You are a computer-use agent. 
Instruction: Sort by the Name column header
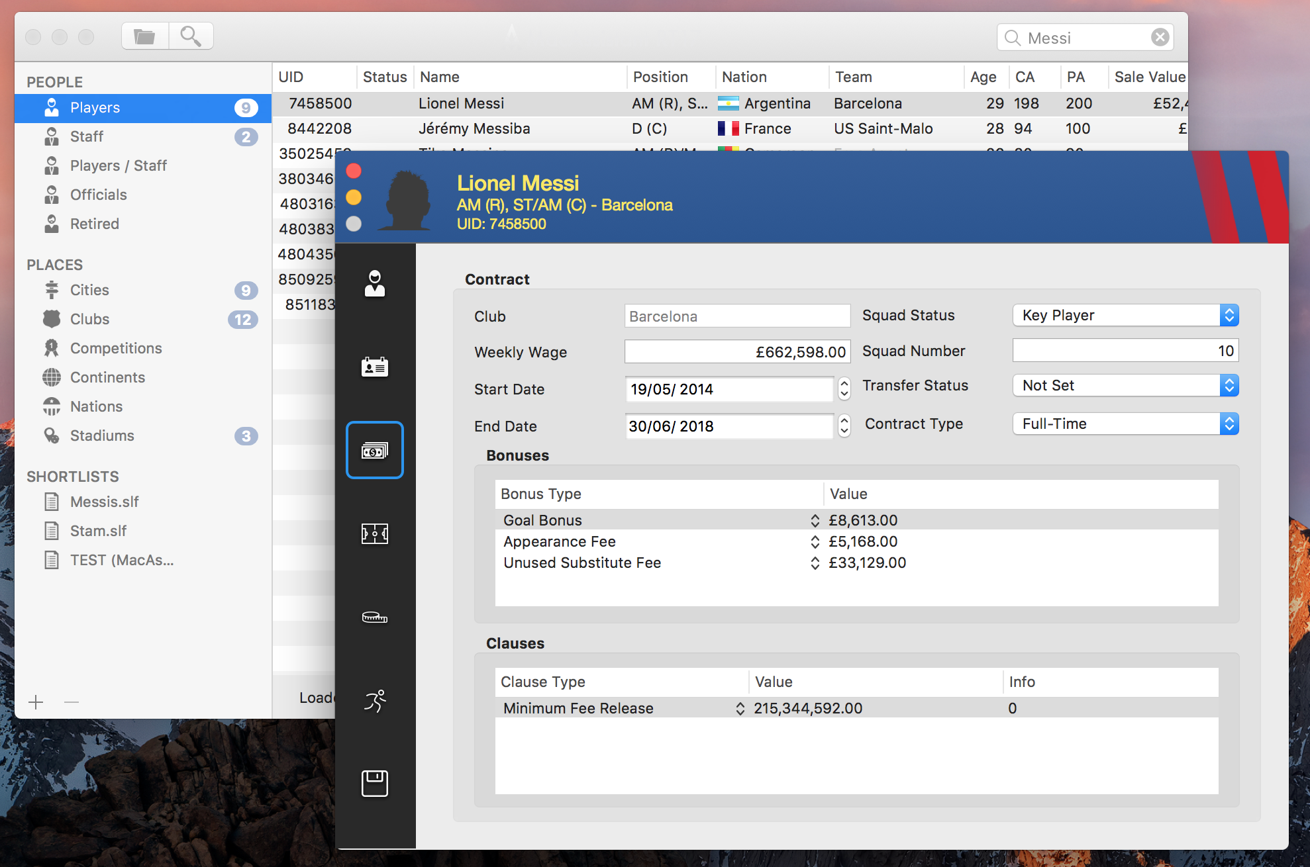(x=521, y=77)
